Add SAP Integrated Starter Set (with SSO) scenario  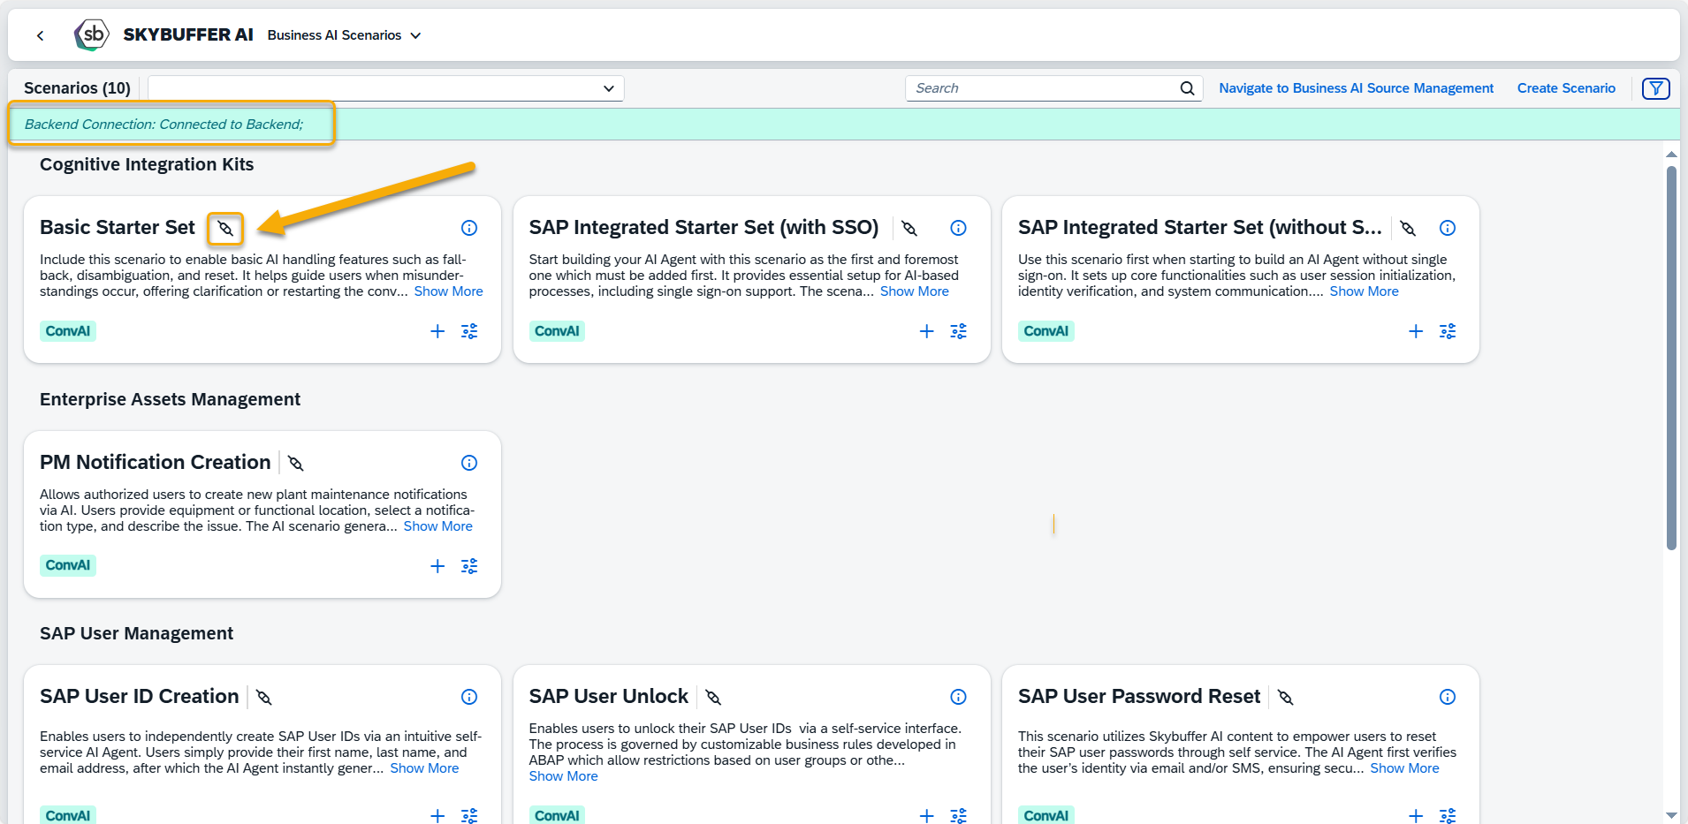click(x=926, y=331)
